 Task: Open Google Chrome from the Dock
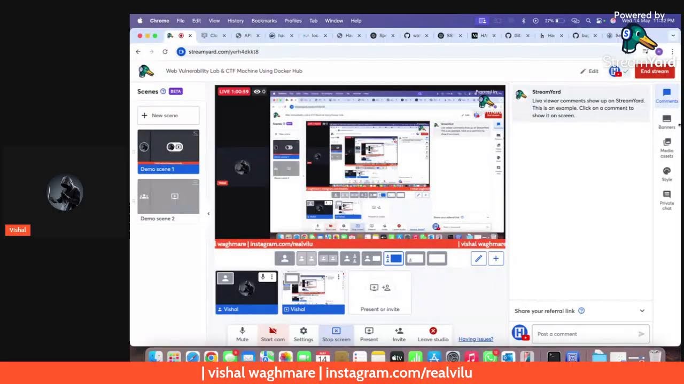(211, 356)
